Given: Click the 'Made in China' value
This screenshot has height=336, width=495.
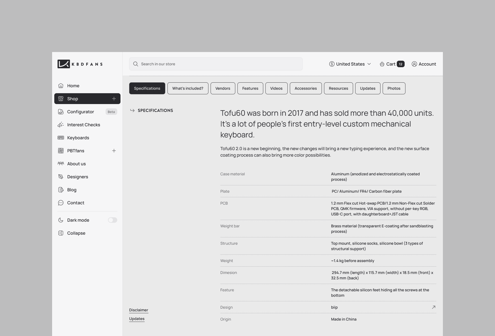Looking at the screenshot, I should [x=344, y=319].
